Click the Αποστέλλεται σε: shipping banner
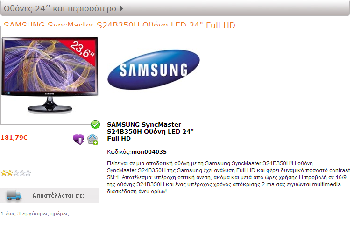Screen dimensions: 354x227 point(50,195)
